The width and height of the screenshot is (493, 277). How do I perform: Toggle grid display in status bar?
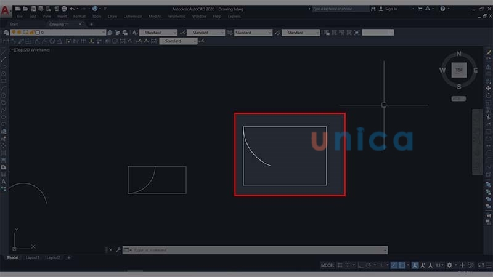[340, 265]
